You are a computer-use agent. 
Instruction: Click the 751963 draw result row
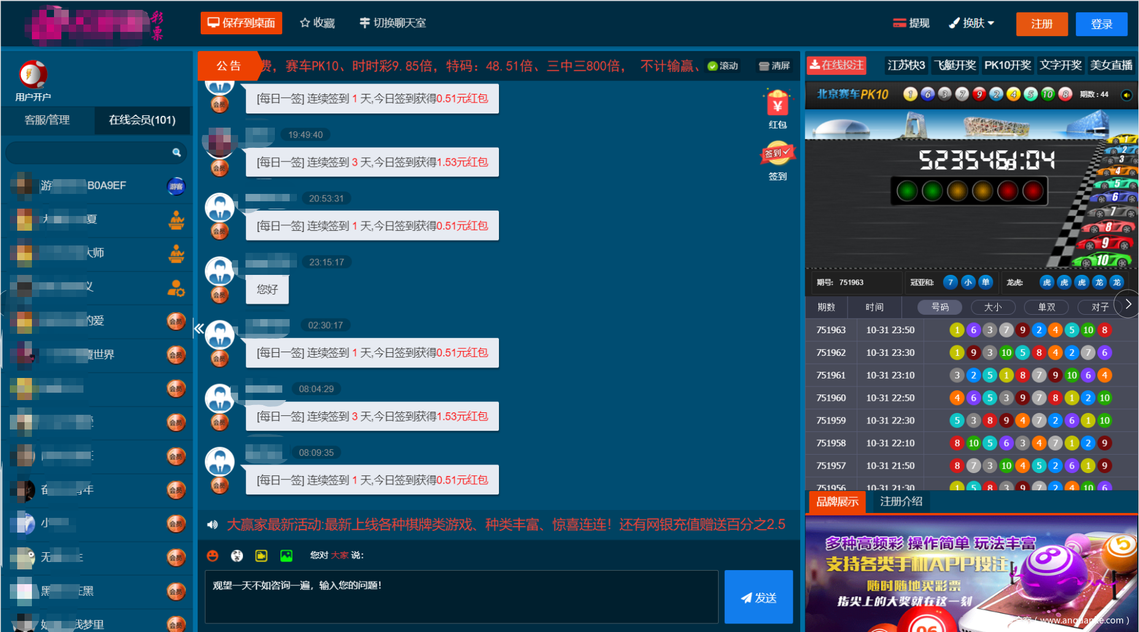pos(971,330)
